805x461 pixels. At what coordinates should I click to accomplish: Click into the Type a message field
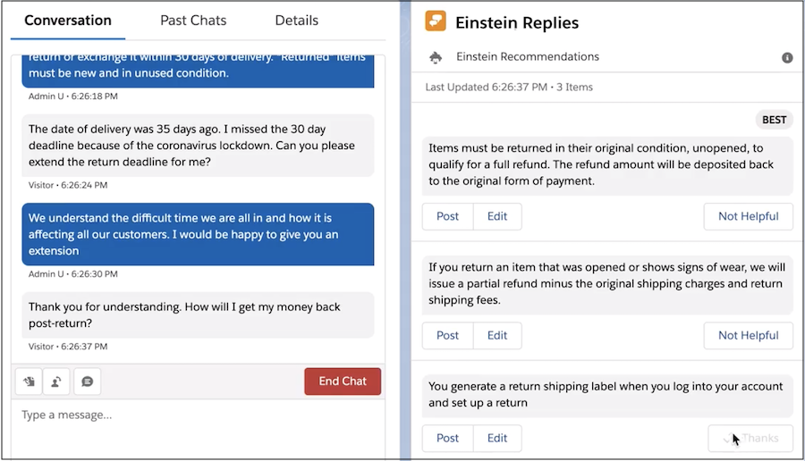pos(198,429)
